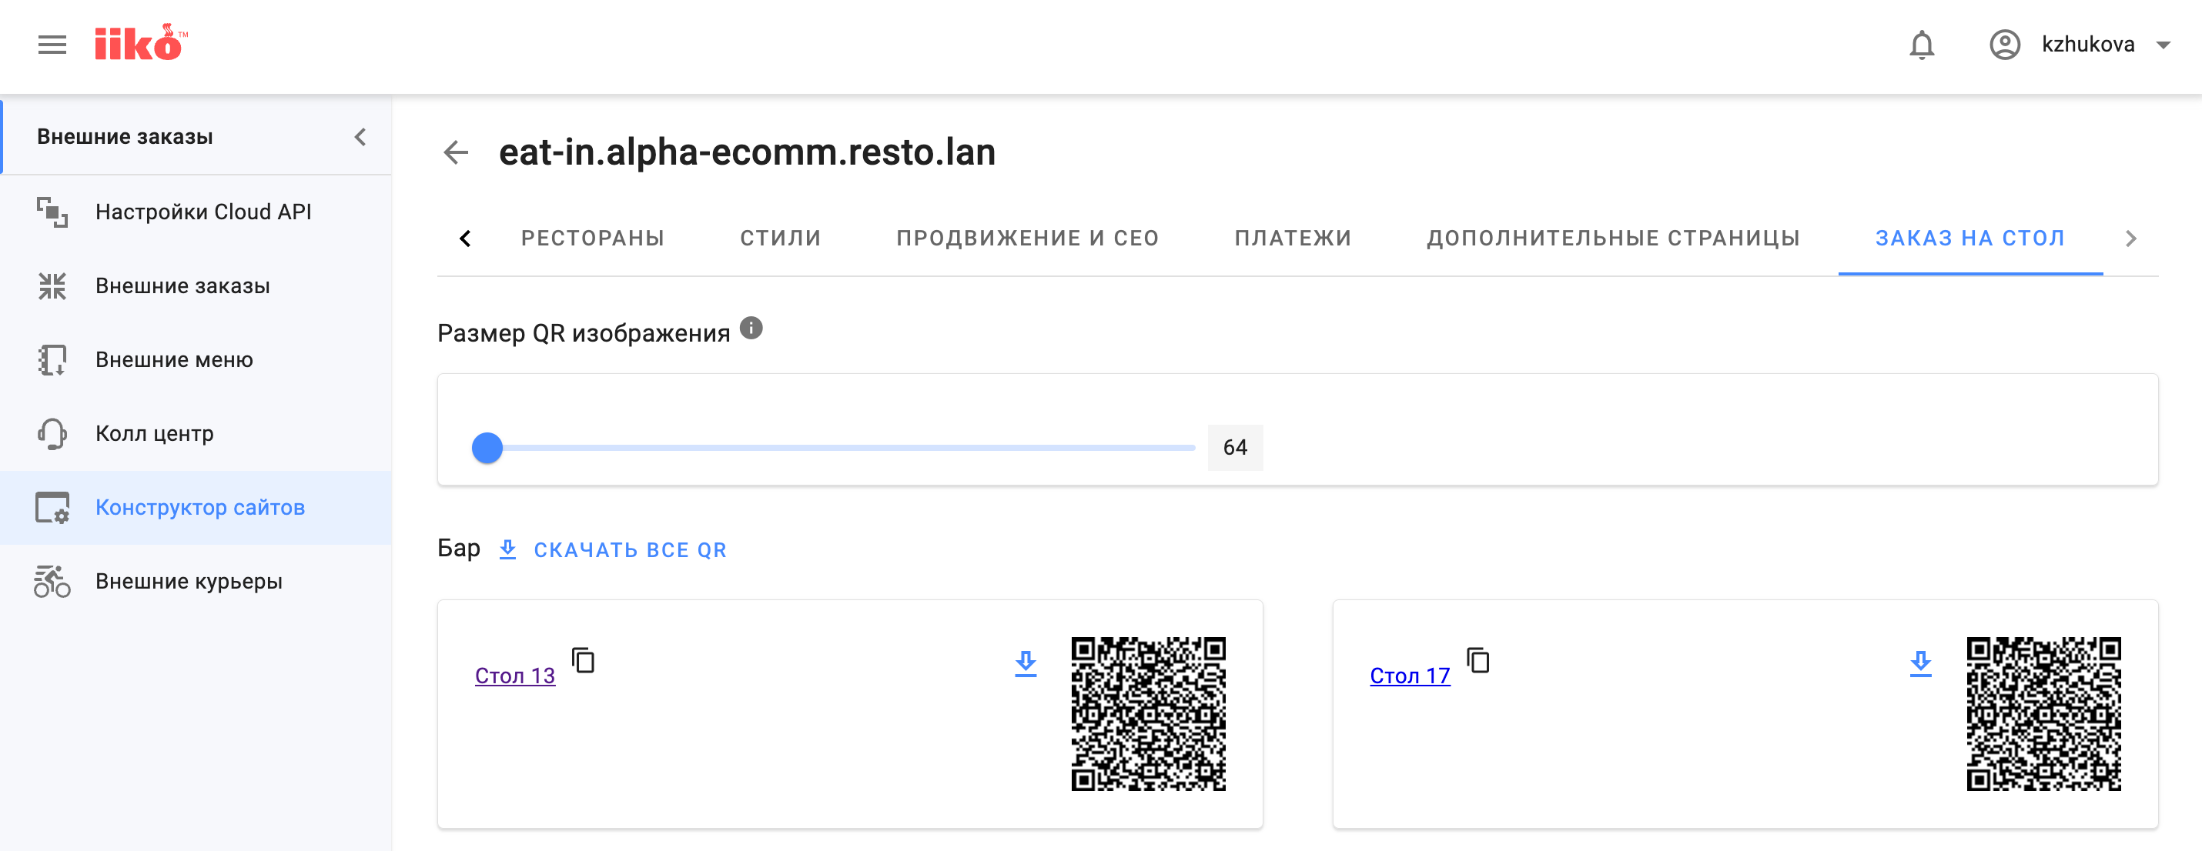The width and height of the screenshot is (2202, 851).
Task: Open Внешние заказы menu item
Action: (196, 285)
